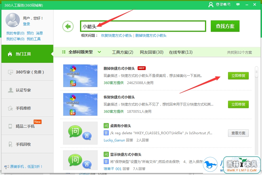Click the New badge on 精品二手机

[x=37, y=122]
